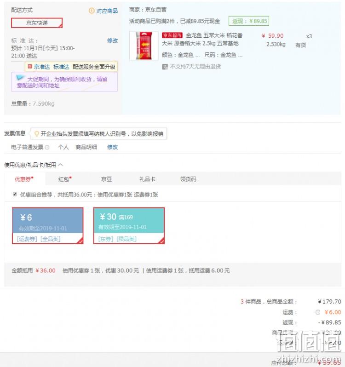Switch to the 优惠券 tab

pyautogui.click(x=24, y=179)
